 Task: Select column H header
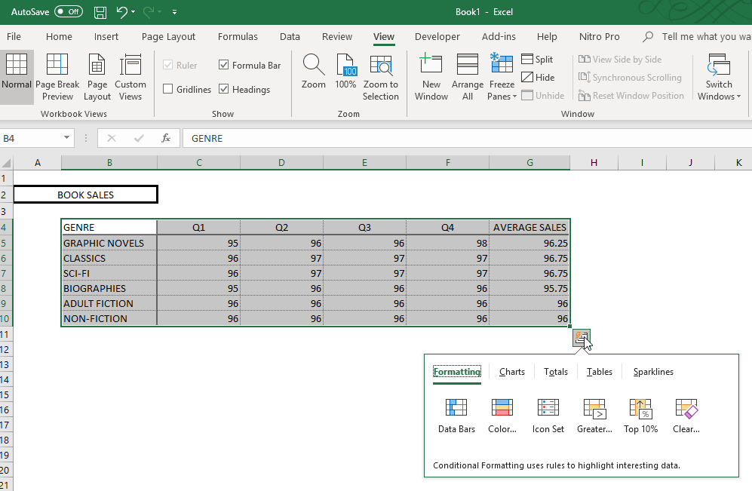tap(594, 163)
